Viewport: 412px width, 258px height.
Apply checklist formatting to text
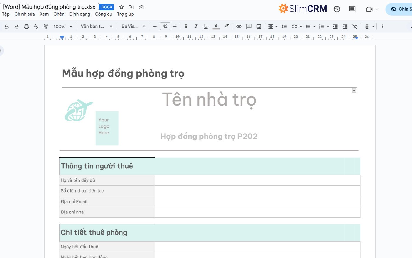pos(295,26)
